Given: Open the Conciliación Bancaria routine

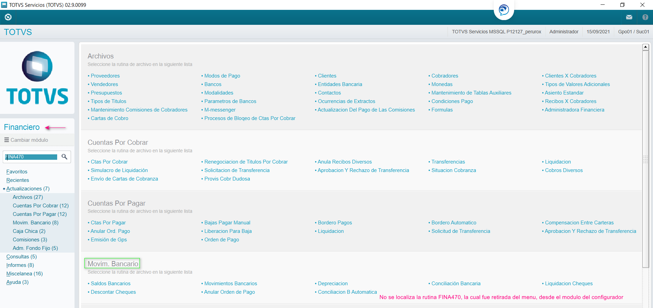Looking at the screenshot, I should pos(456,284).
